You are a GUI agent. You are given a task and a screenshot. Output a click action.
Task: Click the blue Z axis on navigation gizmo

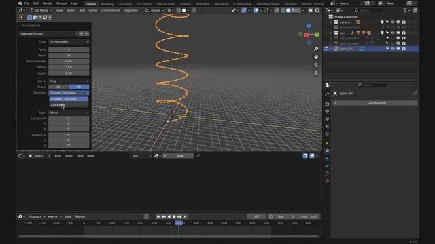point(309,26)
